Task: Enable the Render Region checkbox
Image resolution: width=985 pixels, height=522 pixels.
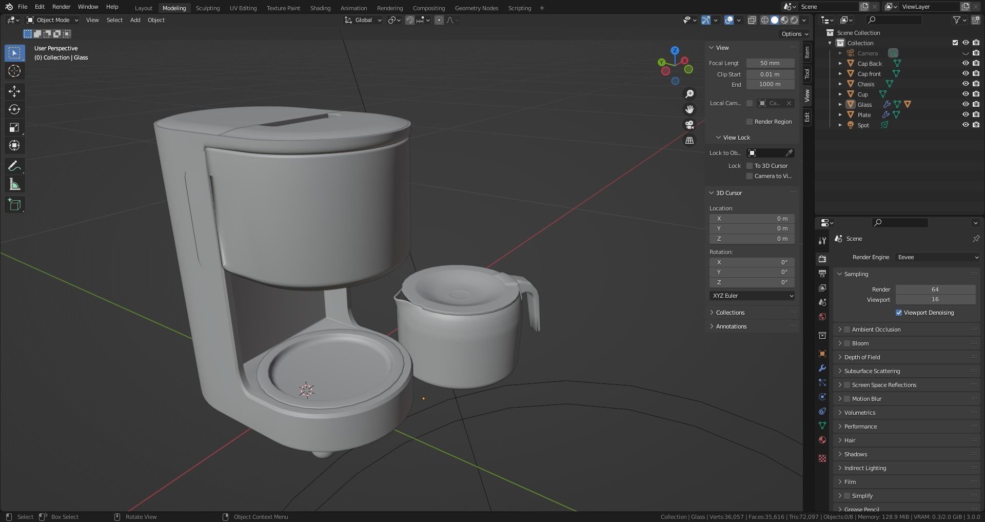Action: pos(750,122)
